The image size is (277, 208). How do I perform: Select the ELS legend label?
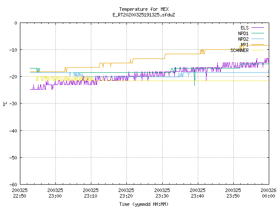coord(245,28)
